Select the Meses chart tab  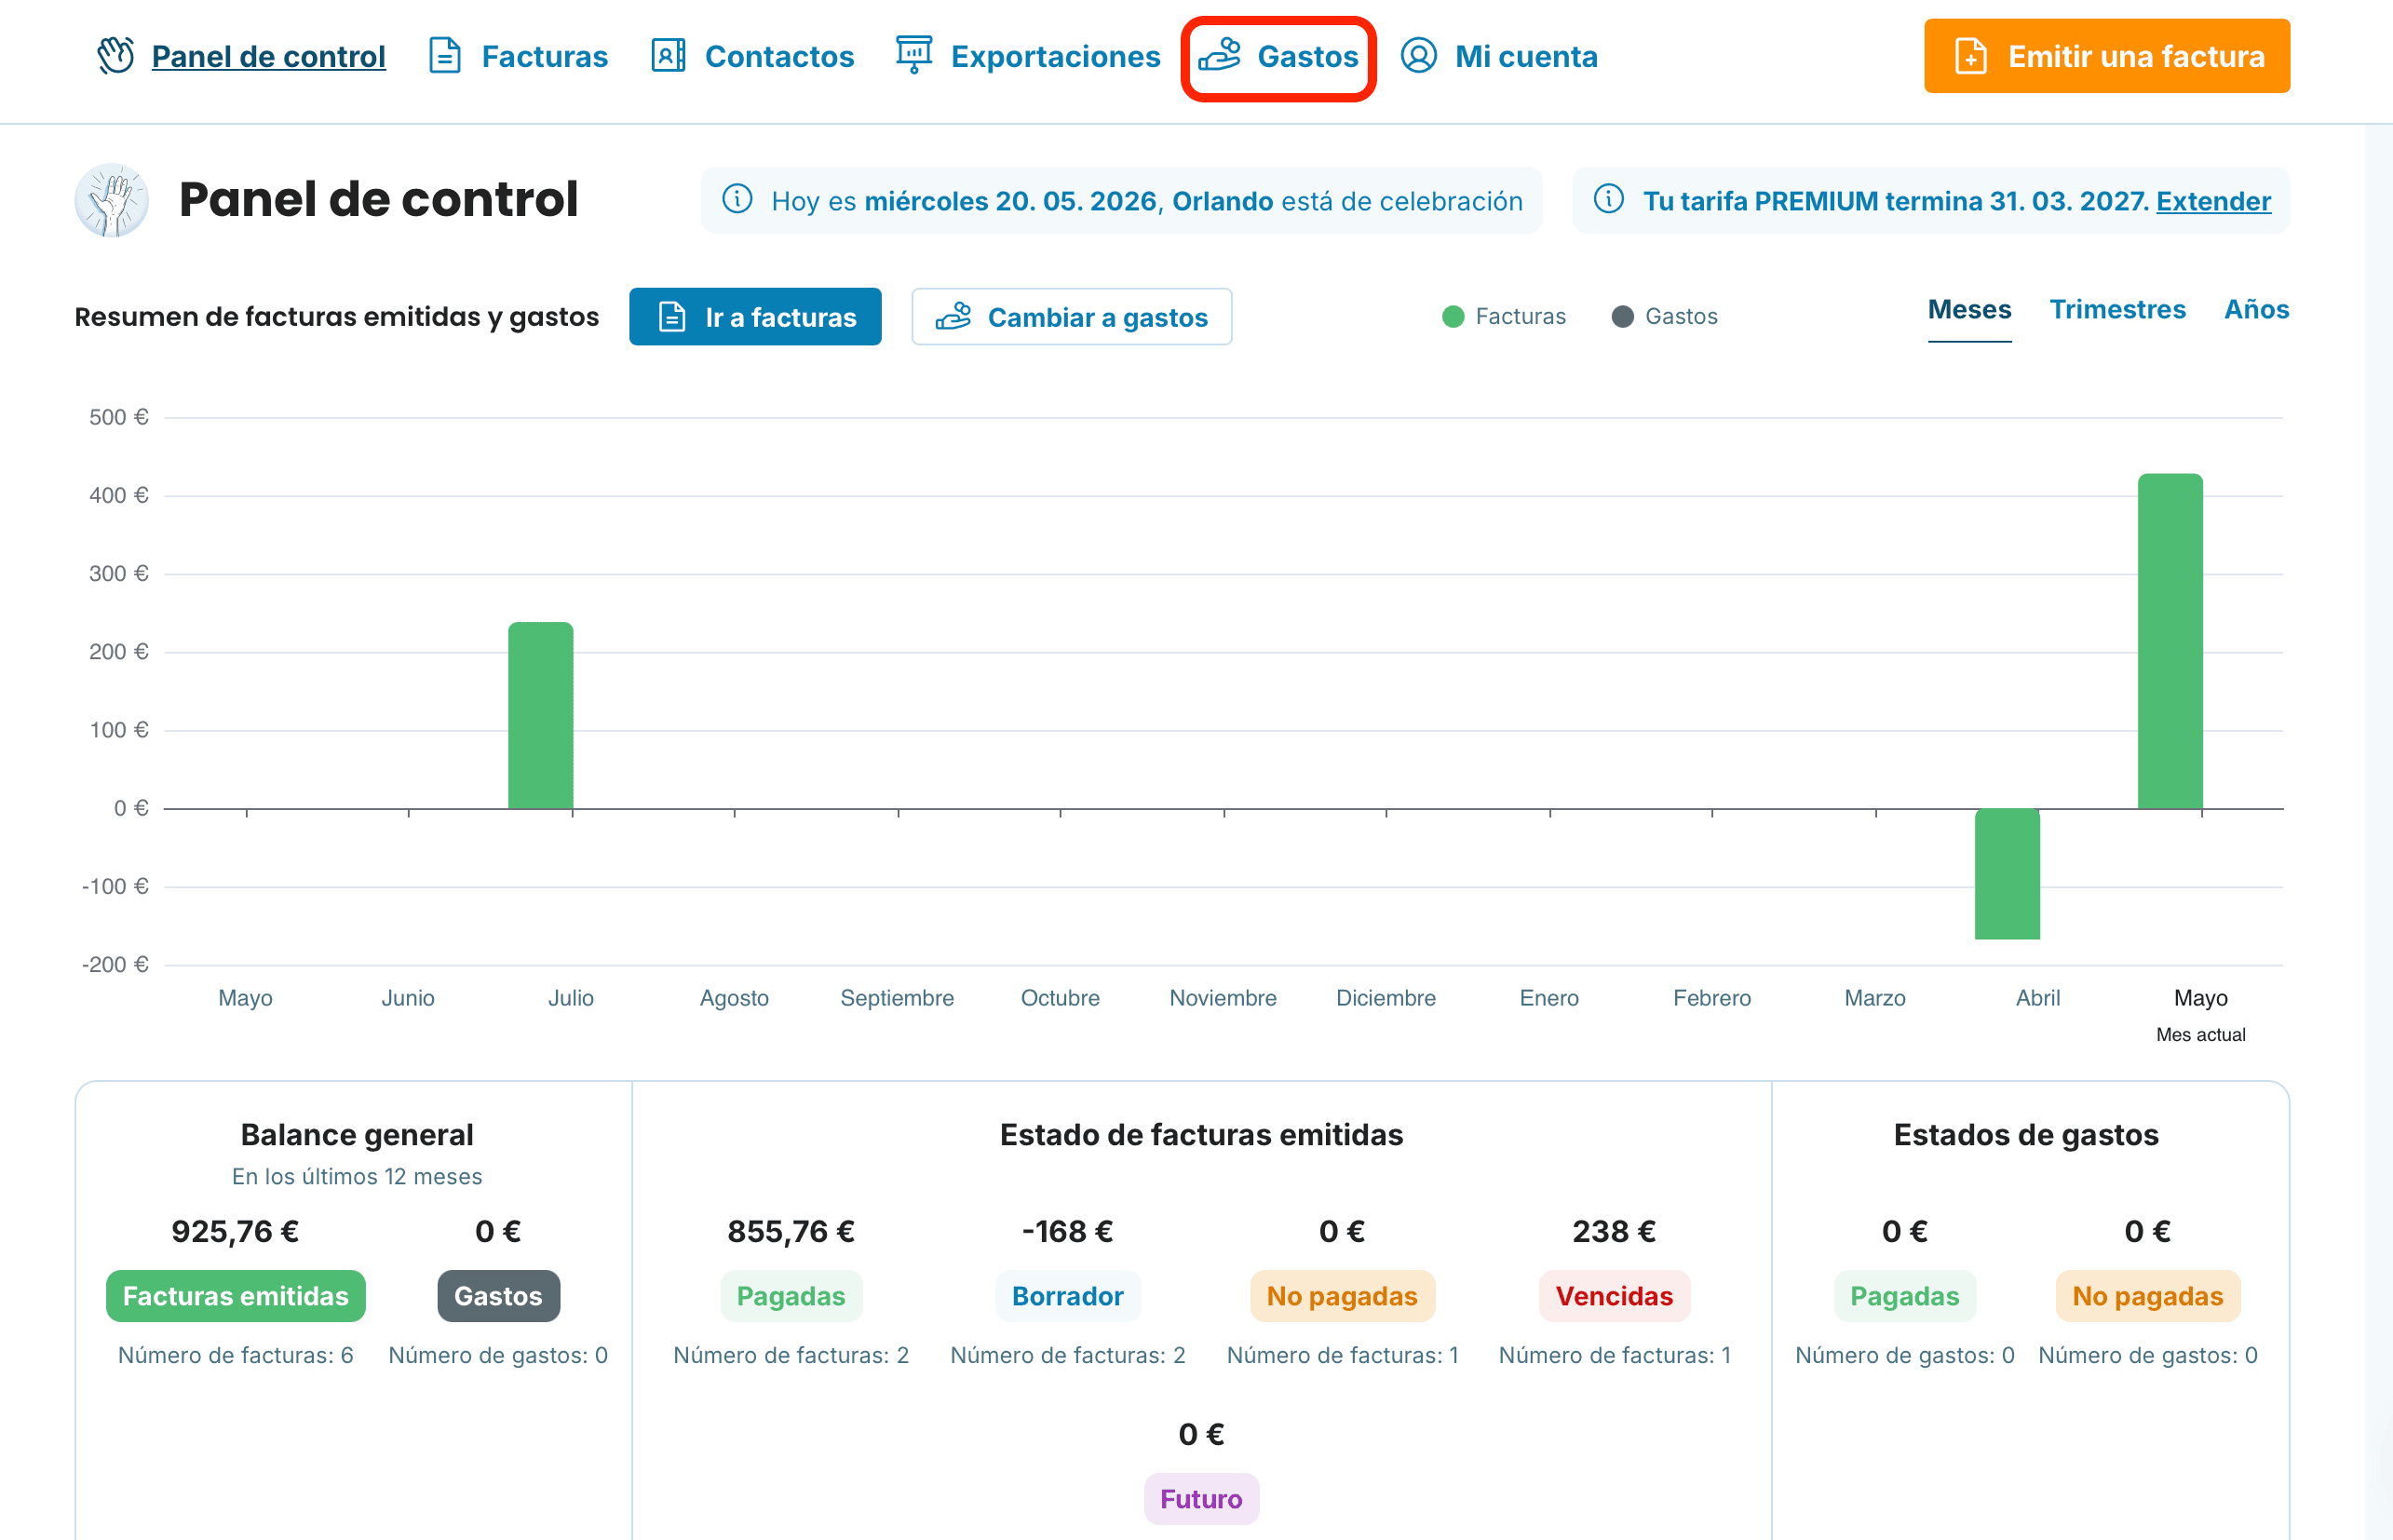click(1969, 310)
